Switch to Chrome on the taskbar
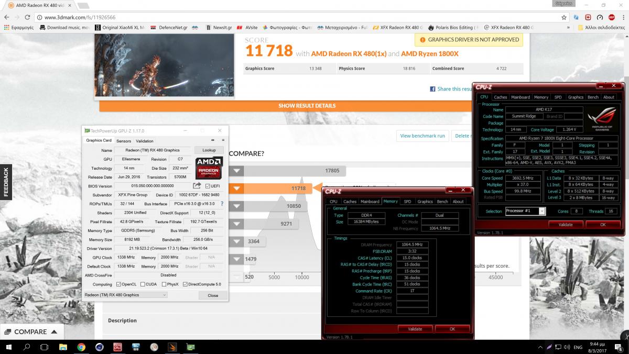 coord(81,347)
